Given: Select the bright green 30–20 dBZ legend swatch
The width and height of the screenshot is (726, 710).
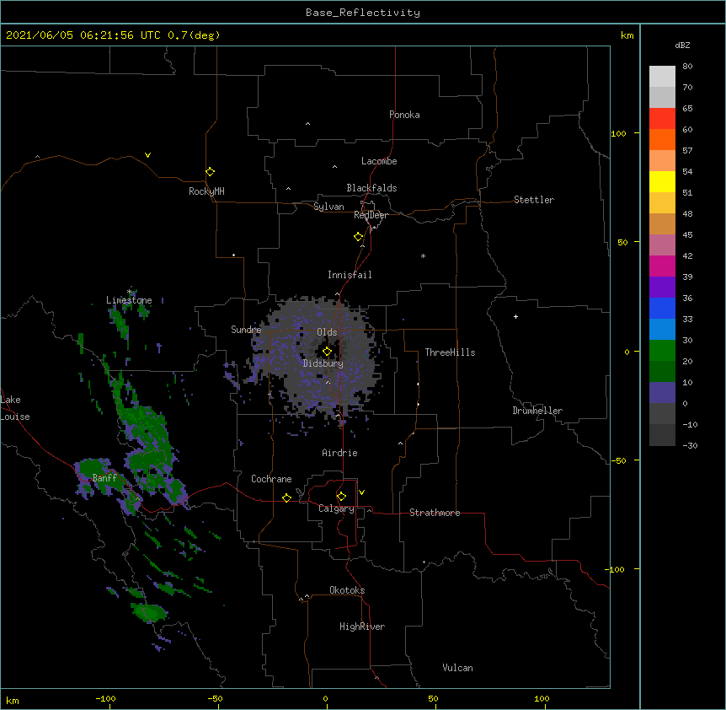Looking at the screenshot, I should point(662,351).
